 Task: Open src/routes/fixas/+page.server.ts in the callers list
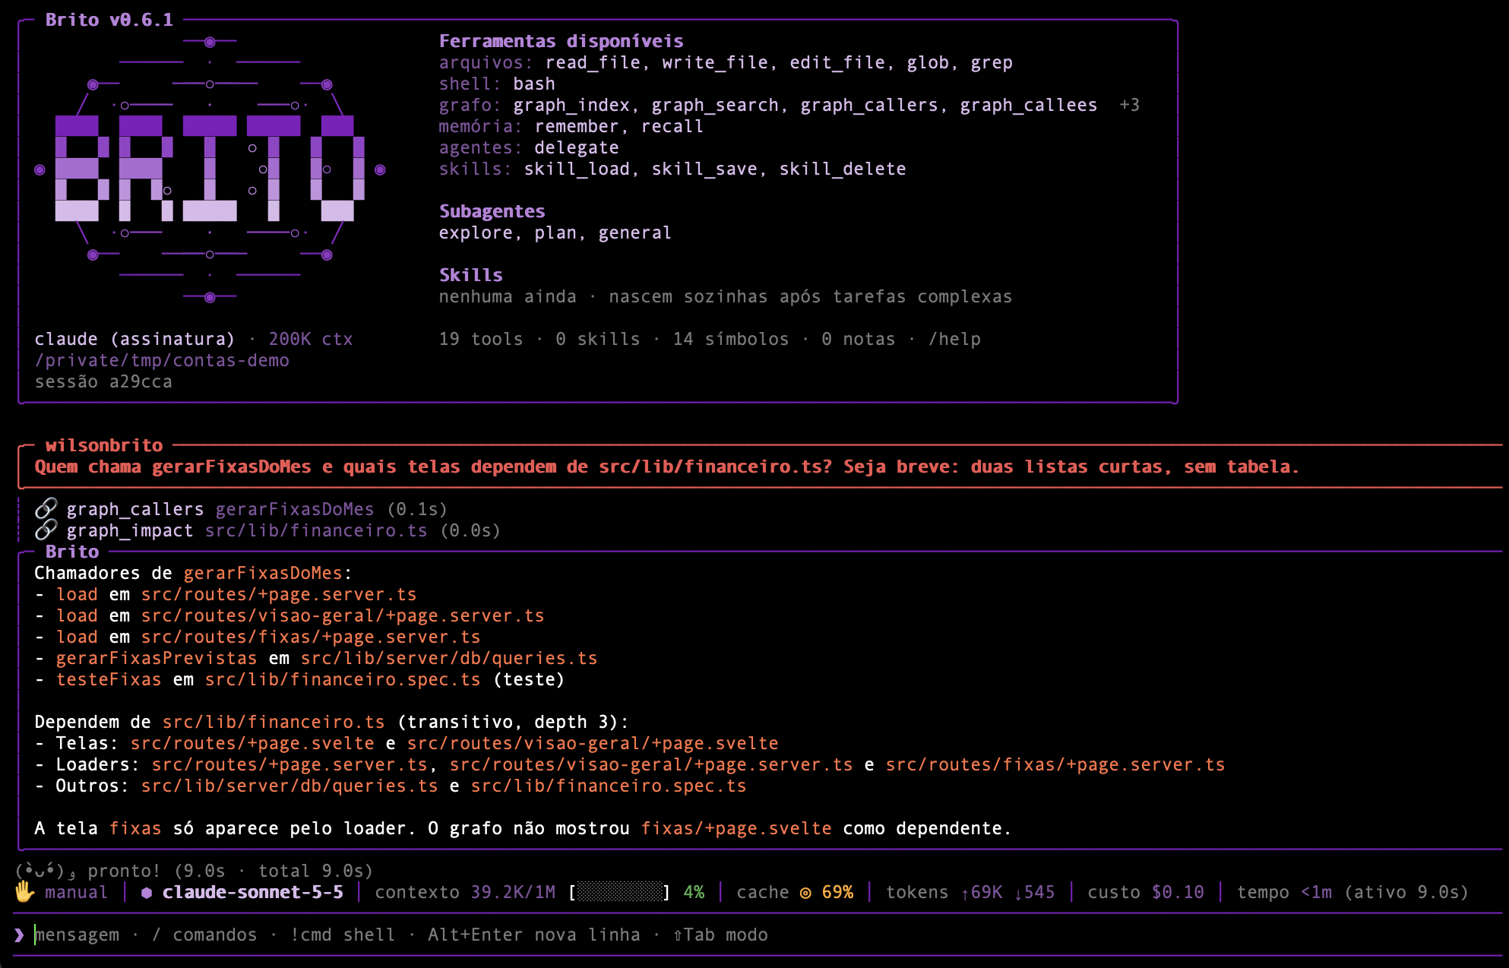(x=311, y=637)
